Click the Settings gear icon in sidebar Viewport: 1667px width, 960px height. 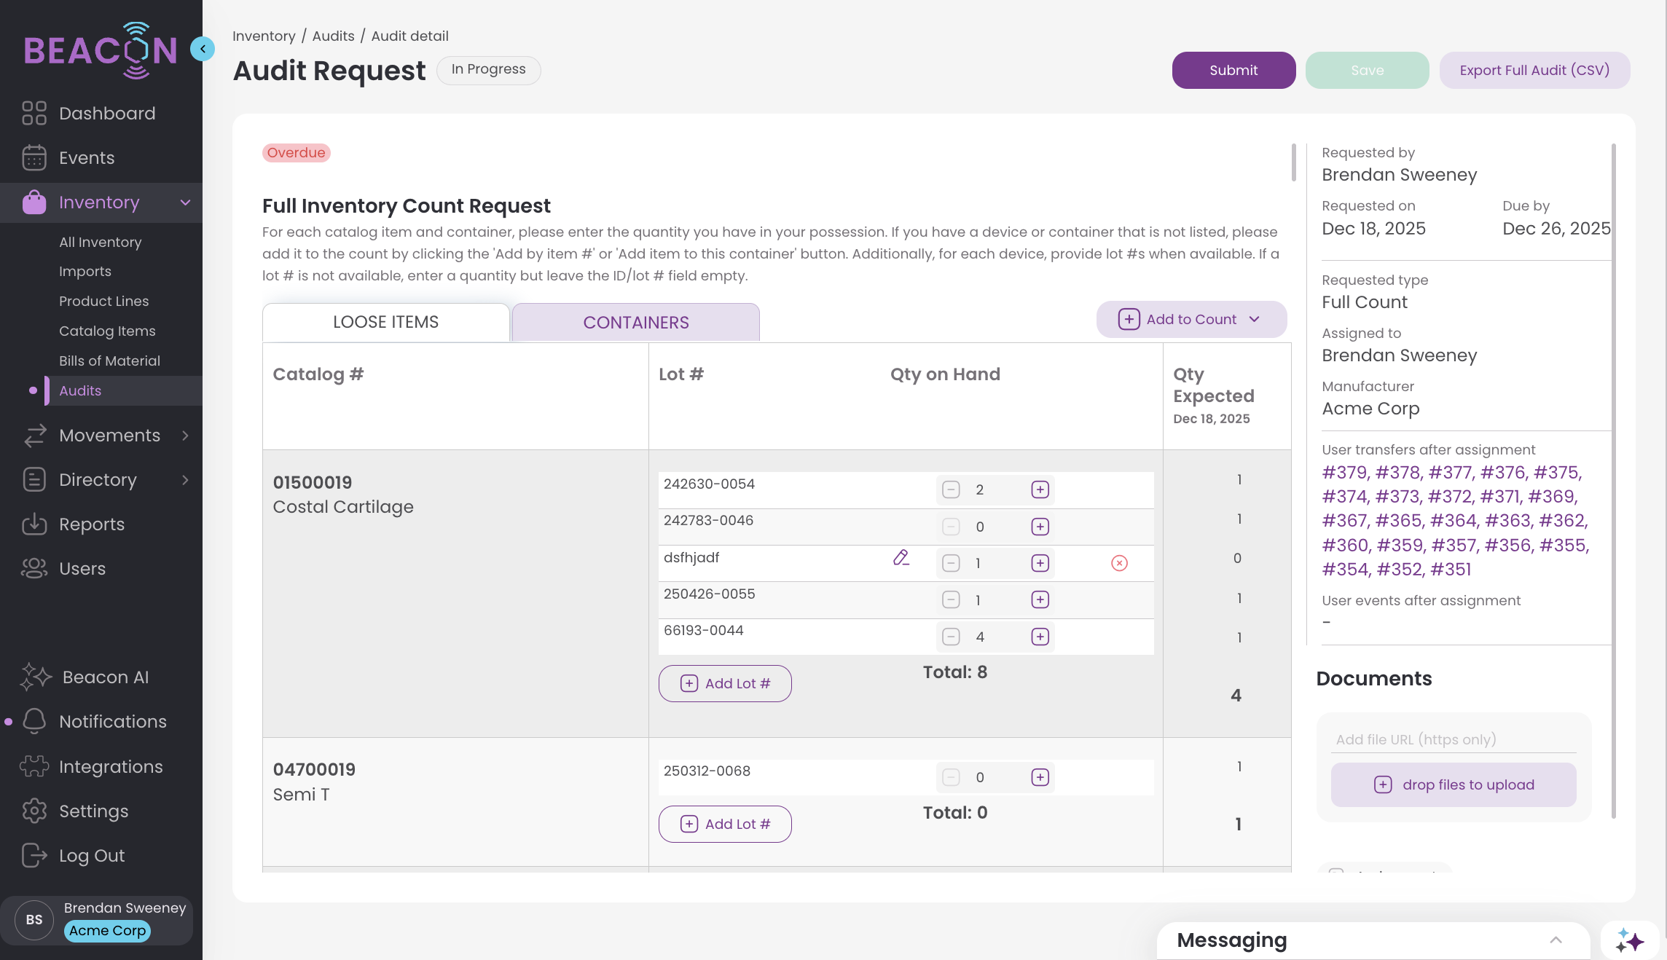click(x=34, y=811)
